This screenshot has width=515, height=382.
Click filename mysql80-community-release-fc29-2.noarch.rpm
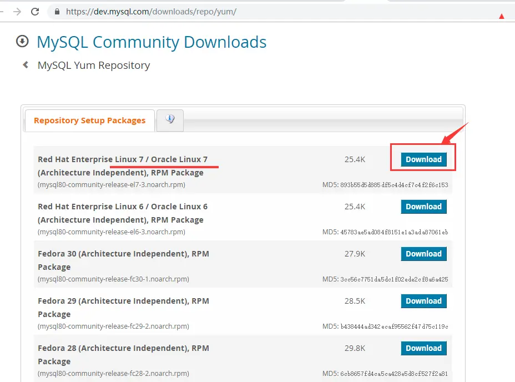pos(114,326)
